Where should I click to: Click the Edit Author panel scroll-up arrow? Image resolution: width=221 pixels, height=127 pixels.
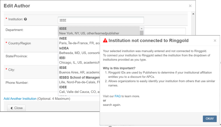coord(193,14)
